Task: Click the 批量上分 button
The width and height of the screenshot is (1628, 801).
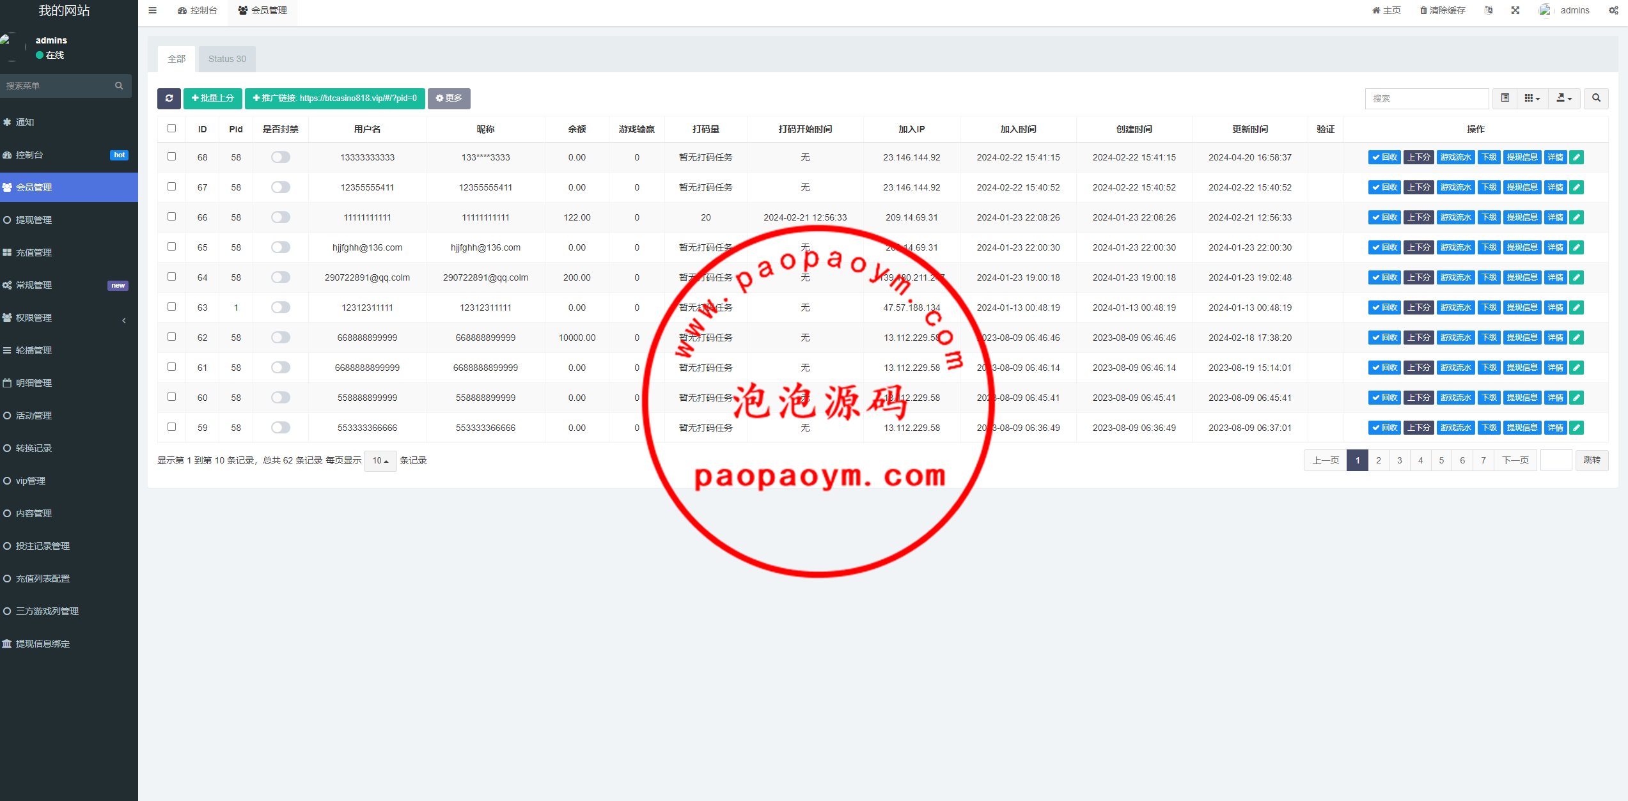Action: pos(213,98)
